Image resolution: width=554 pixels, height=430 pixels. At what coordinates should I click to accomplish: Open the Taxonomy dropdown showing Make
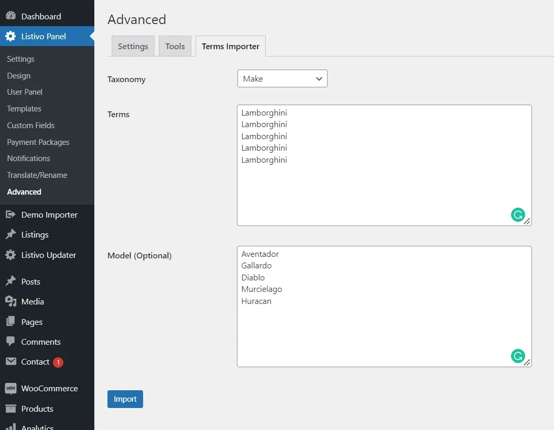pyautogui.click(x=283, y=78)
